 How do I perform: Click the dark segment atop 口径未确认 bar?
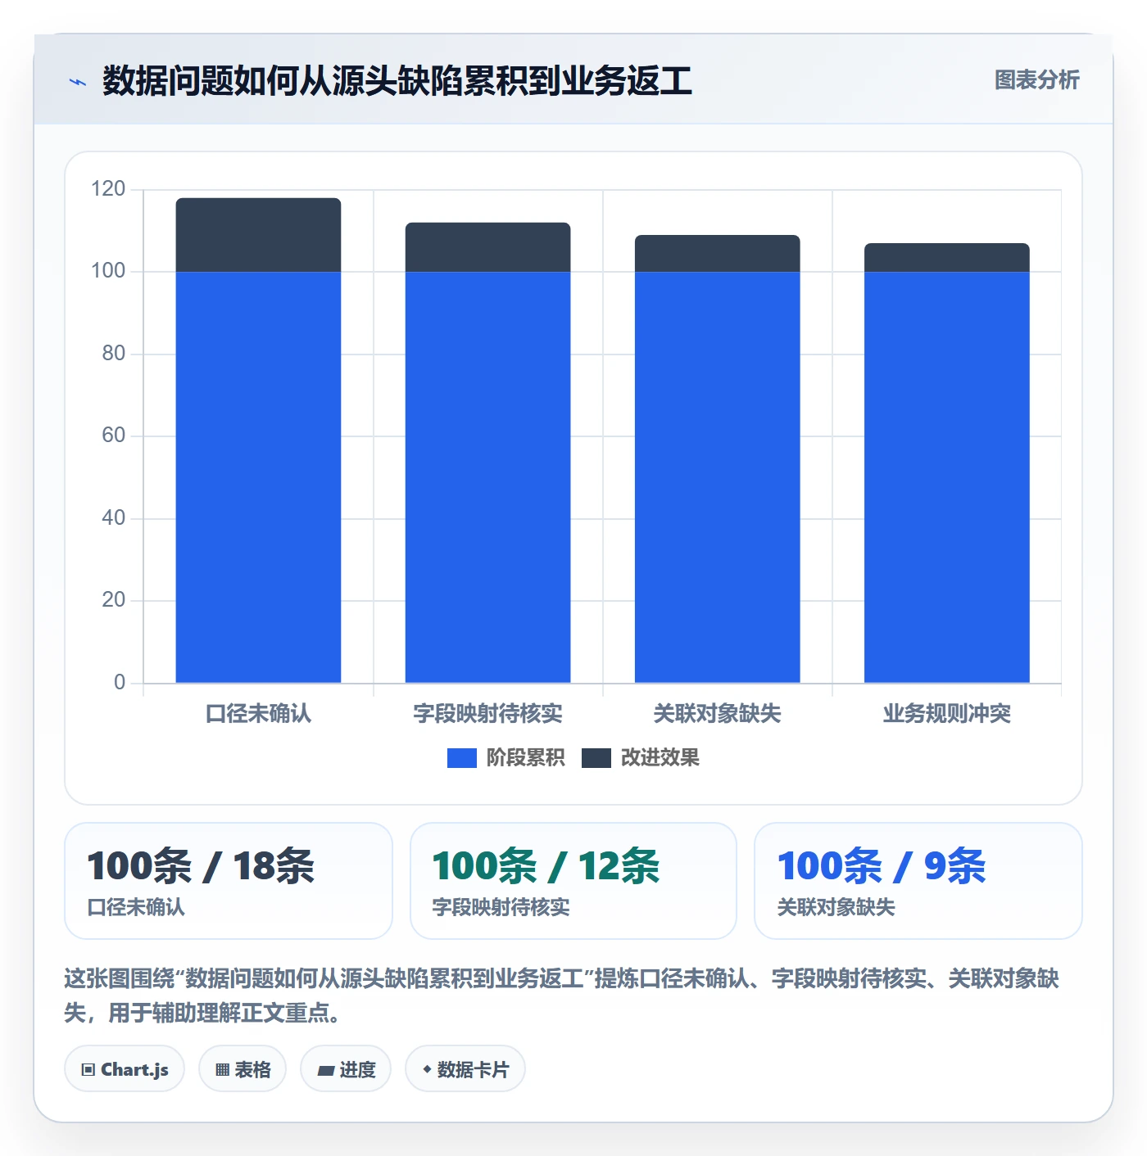click(x=258, y=235)
